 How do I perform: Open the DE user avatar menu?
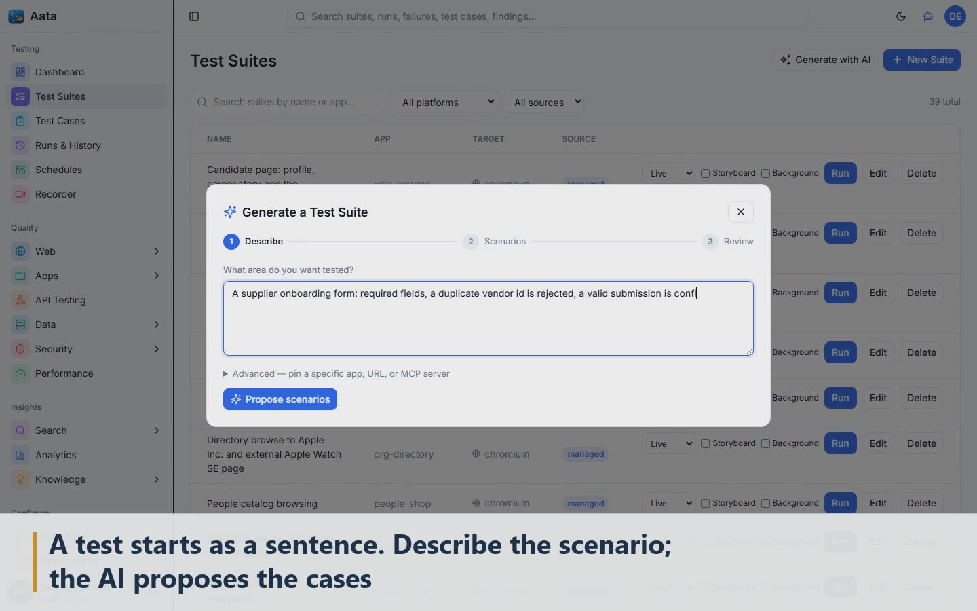(x=955, y=16)
